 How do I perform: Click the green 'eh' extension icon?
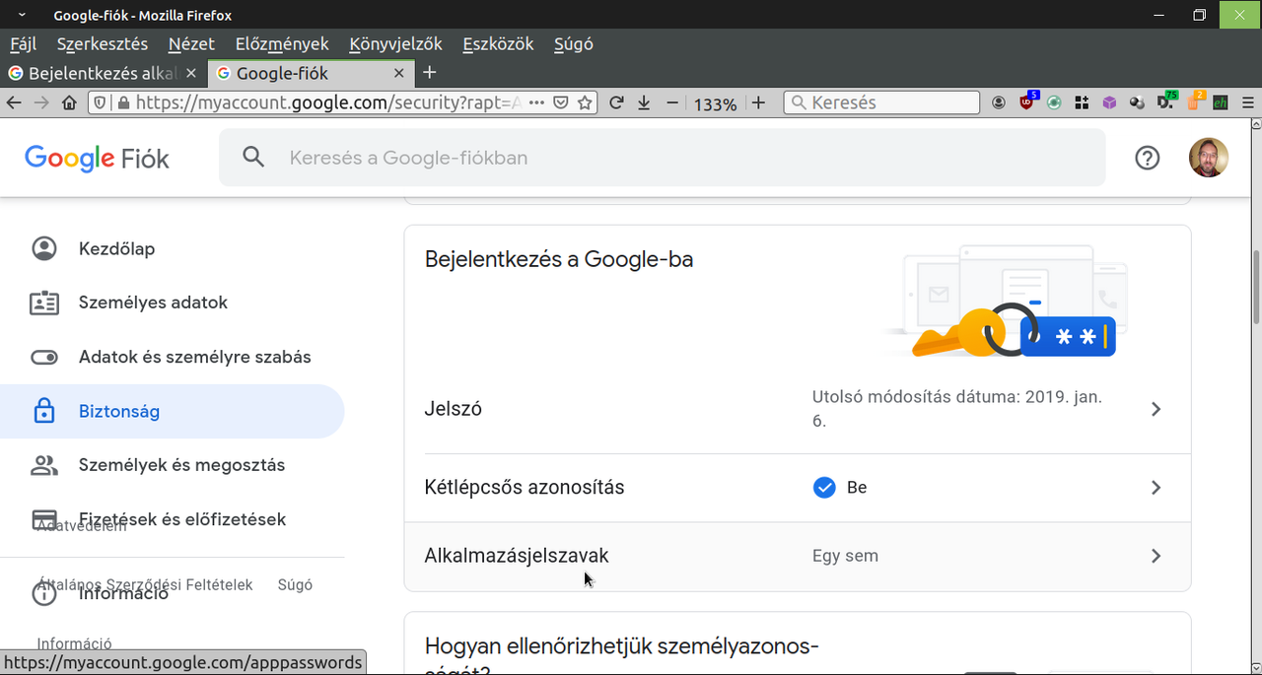1220,102
